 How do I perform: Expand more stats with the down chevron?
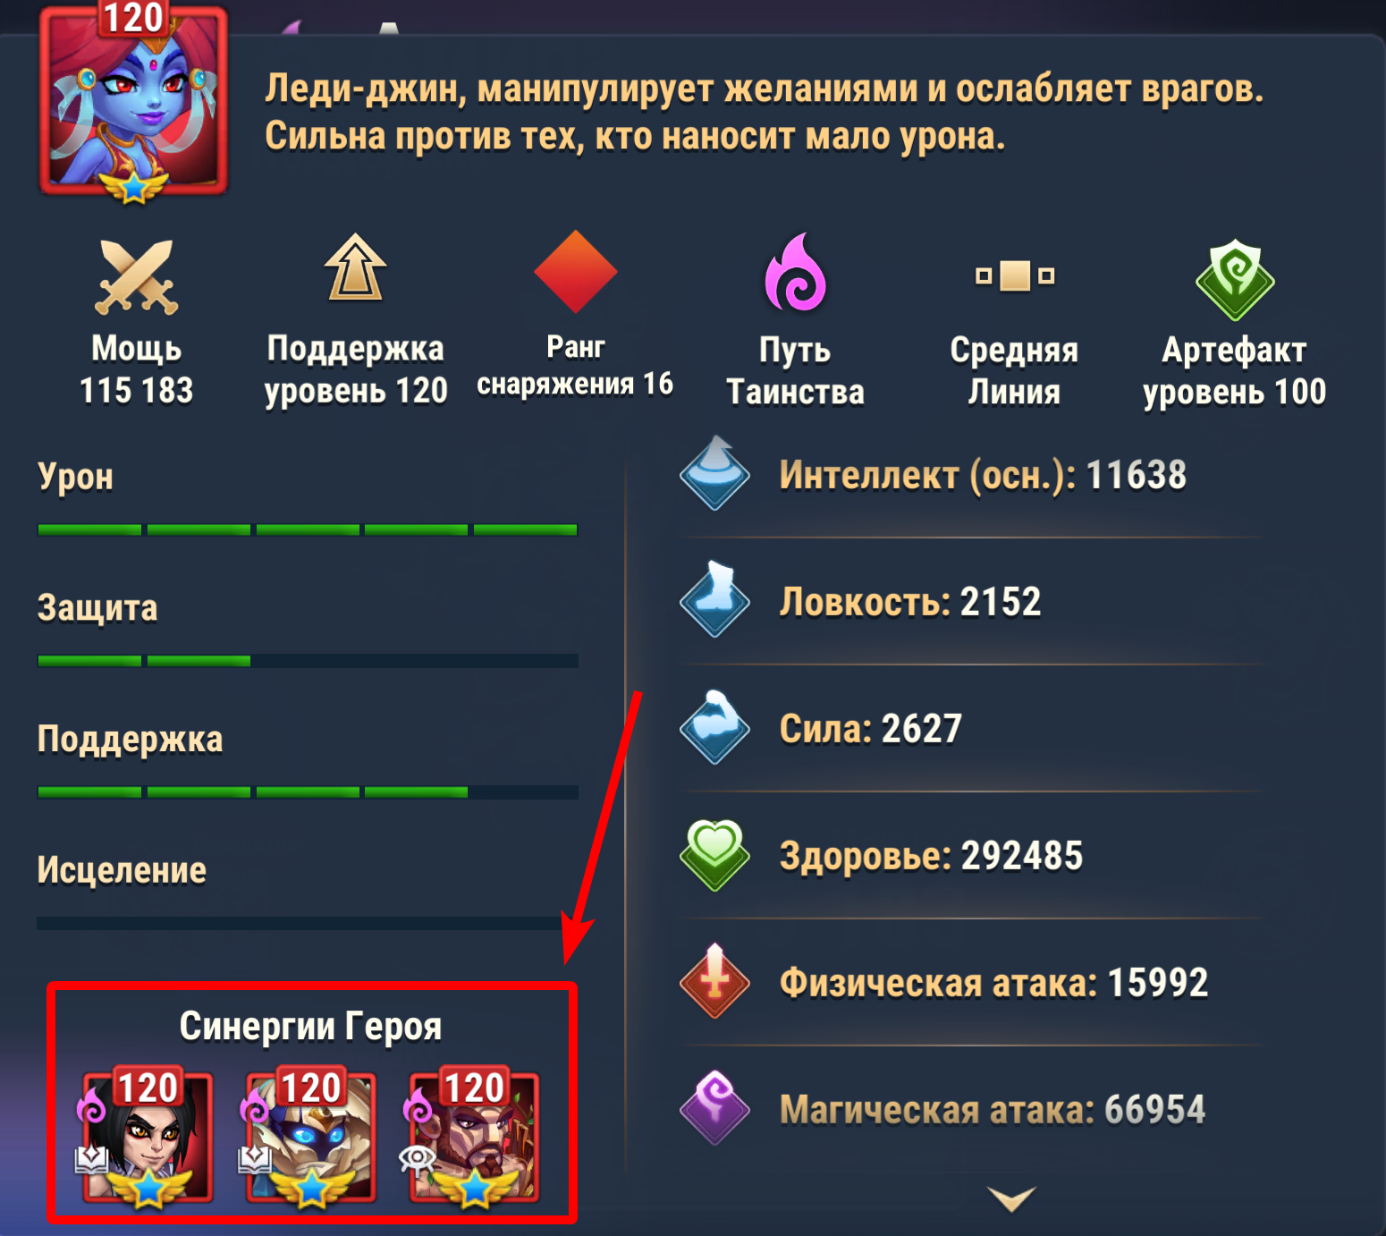(1011, 1198)
